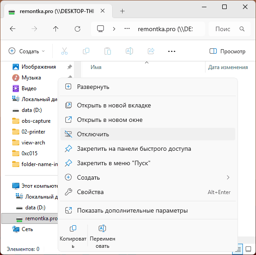Click the pin icon beside Закрепить в меню Пуск
Image resolution: width=256 pixels, height=255 pixels.
[68, 163]
